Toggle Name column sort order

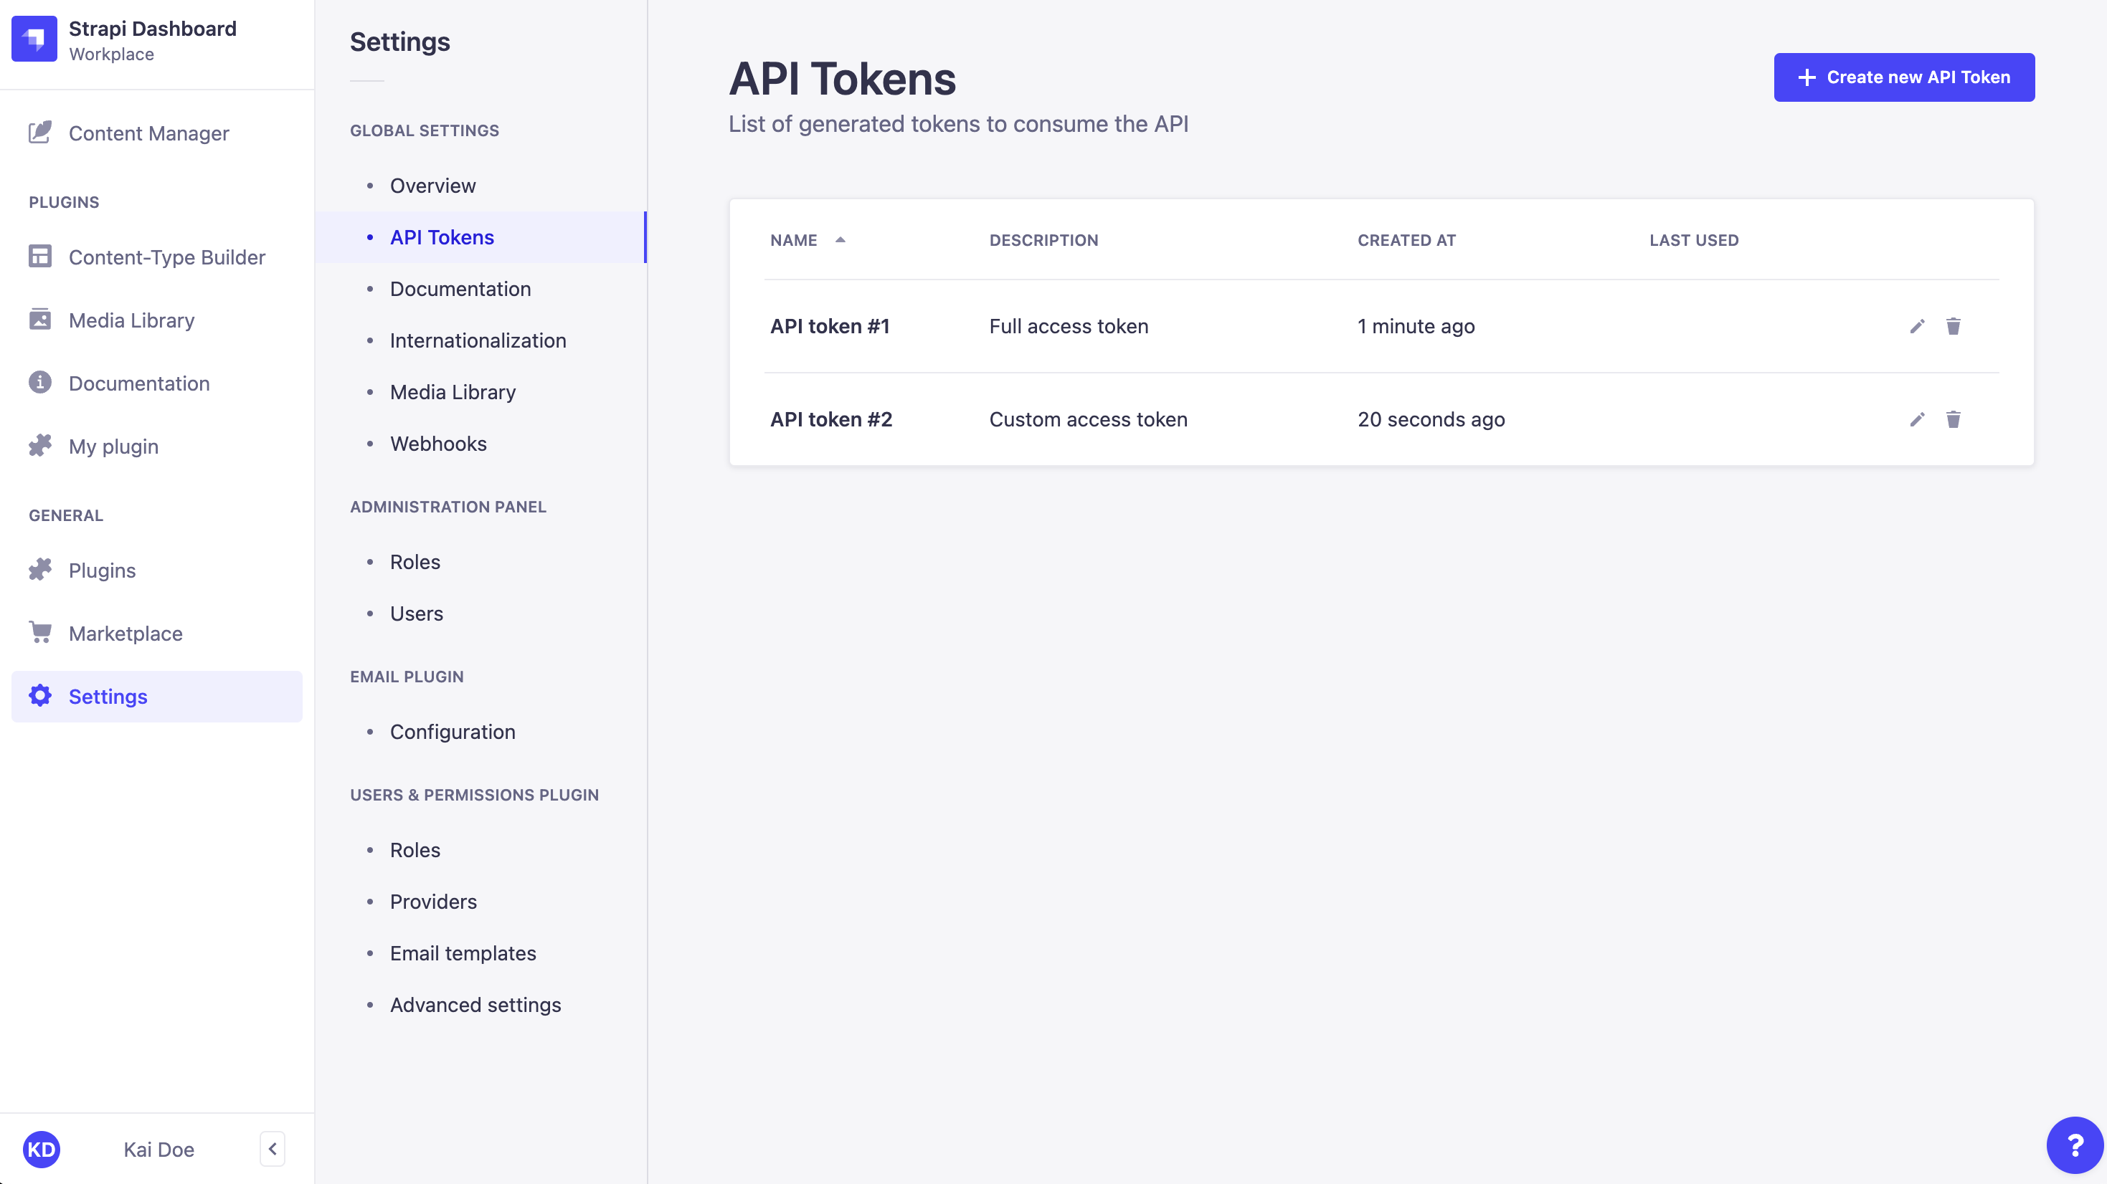click(x=841, y=239)
